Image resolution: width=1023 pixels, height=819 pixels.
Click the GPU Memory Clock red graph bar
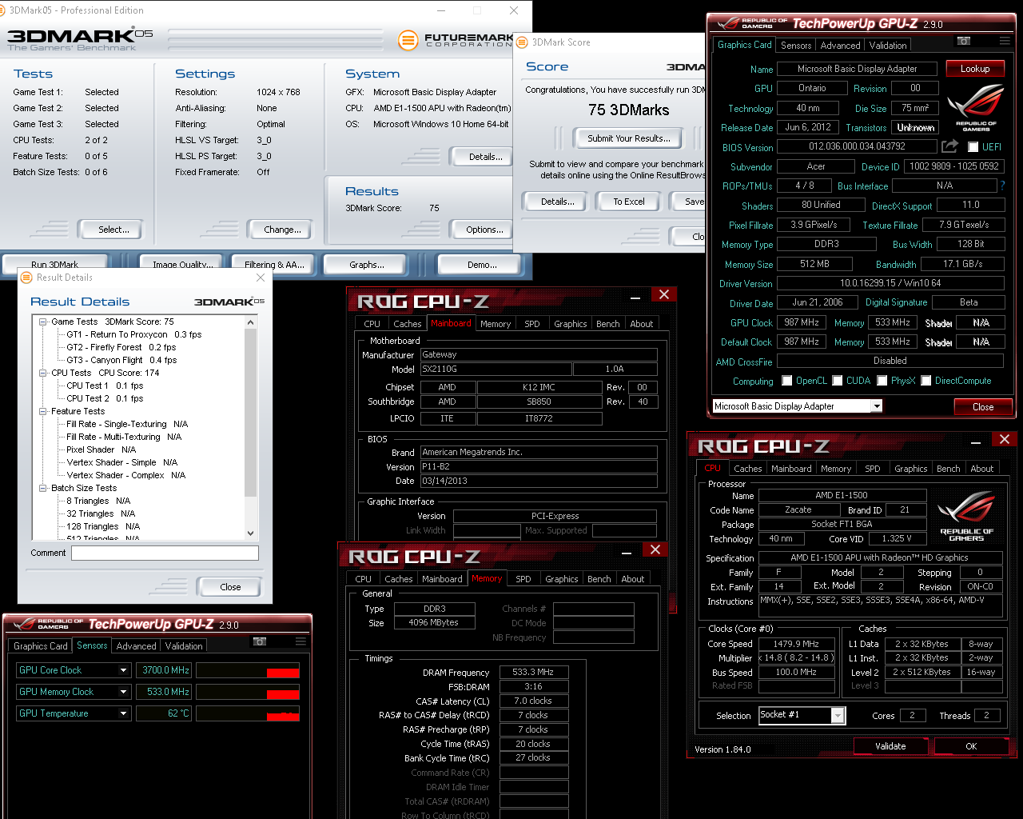tap(283, 694)
